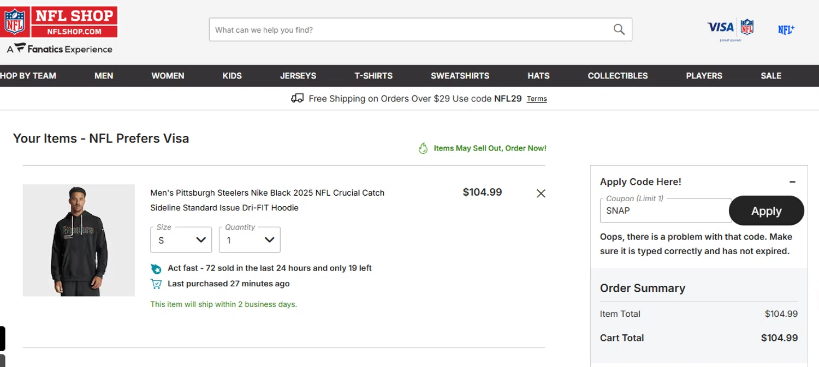Click the flame icon beside sell out notice

423,148
